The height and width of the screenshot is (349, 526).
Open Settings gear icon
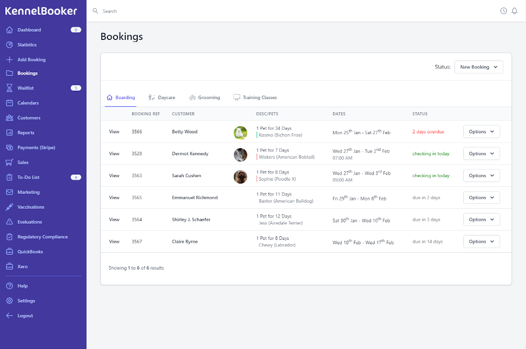(x=10, y=301)
